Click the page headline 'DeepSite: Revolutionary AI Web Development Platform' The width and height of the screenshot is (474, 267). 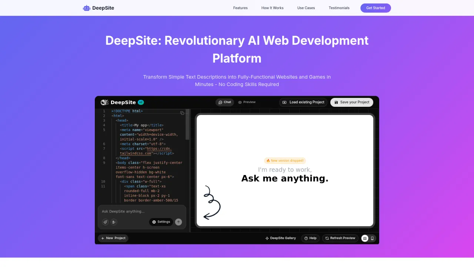pos(237,49)
